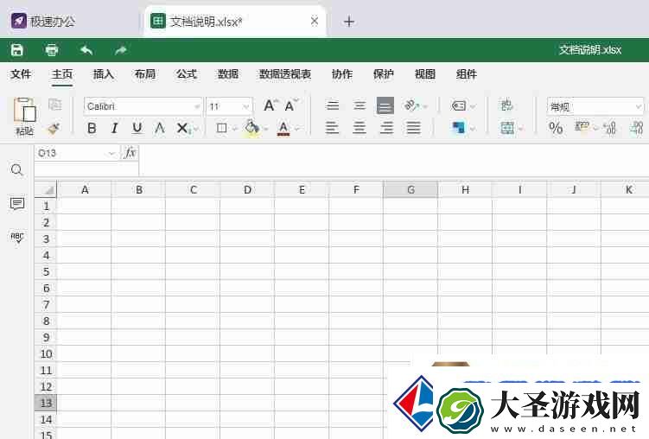This screenshot has width=649, height=439.
Task: Expand the text orientation dropdown
Action: point(424,106)
